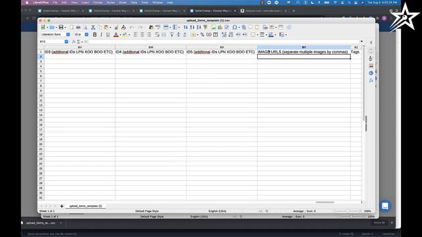The image size is (422, 237).
Task: Center cell contents horizontally
Action: [142, 35]
